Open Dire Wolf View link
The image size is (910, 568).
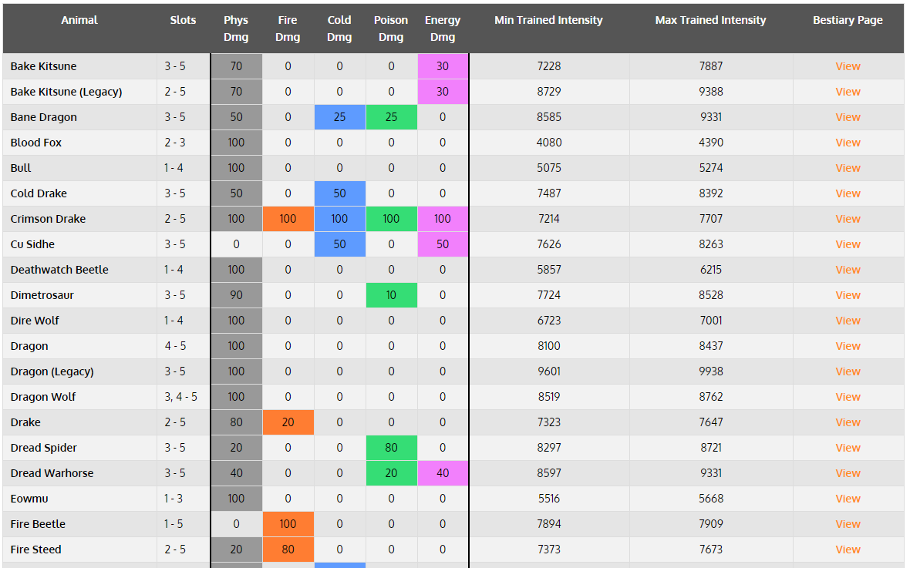(x=848, y=321)
